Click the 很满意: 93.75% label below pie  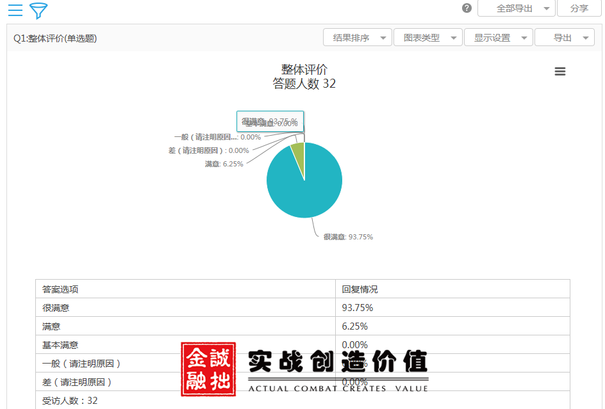(x=348, y=237)
